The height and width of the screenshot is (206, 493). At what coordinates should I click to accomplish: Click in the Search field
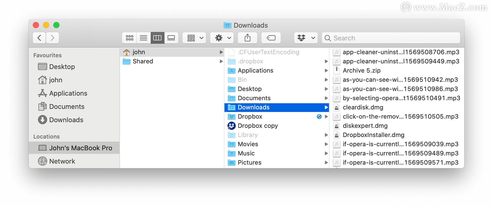pyautogui.click(x=391, y=38)
